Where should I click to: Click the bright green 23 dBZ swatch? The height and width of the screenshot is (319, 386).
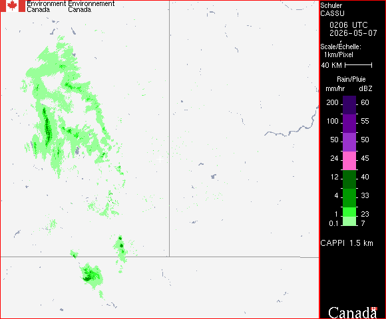(x=349, y=212)
